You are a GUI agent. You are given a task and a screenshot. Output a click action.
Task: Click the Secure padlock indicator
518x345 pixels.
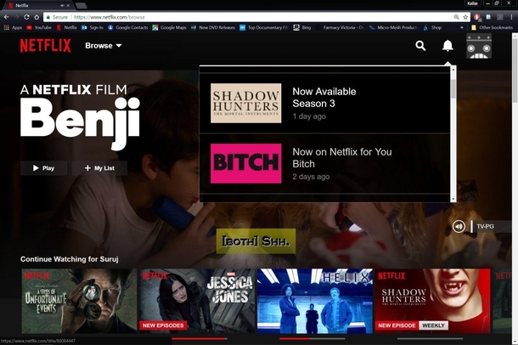coord(57,17)
